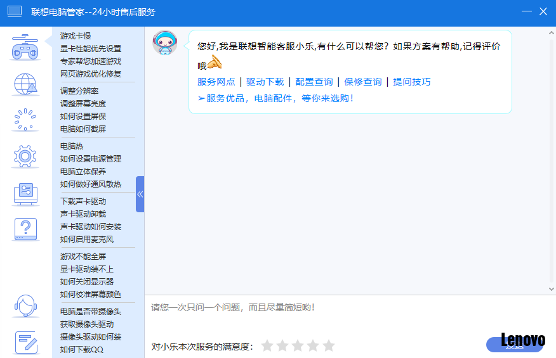Choose 网页游戏优化修复 entry
Viewport: 556px width, 358px height.
click(91, 74)
